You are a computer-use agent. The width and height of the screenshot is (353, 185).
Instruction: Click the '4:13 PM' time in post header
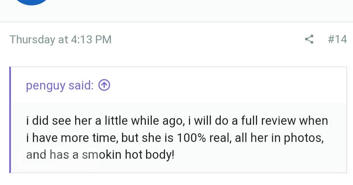91,40
